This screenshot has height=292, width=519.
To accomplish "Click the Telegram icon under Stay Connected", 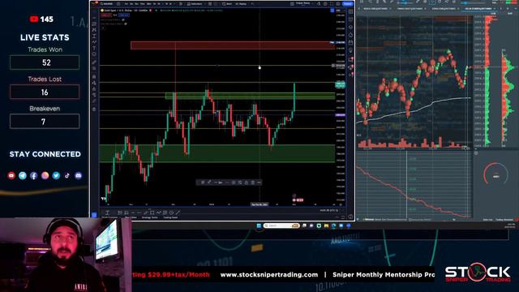I will (x=23, y=175).
